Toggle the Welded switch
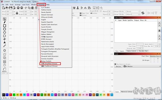Screen dimensions: 162x100 (x=91, y=13)
